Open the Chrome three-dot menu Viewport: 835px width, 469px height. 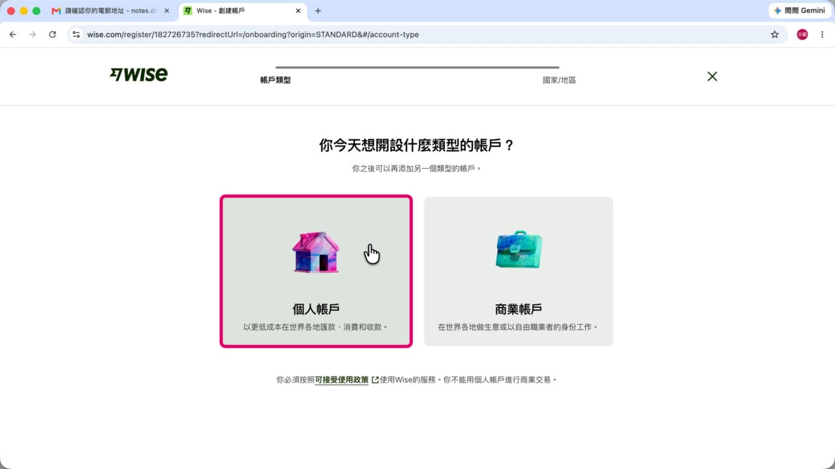tap(822, 35)
